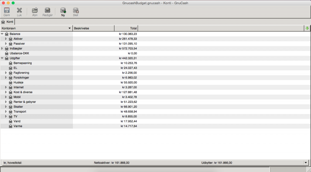Select the Børnepasning account icon
Screen dimensions: 311x172
point(11,63)
